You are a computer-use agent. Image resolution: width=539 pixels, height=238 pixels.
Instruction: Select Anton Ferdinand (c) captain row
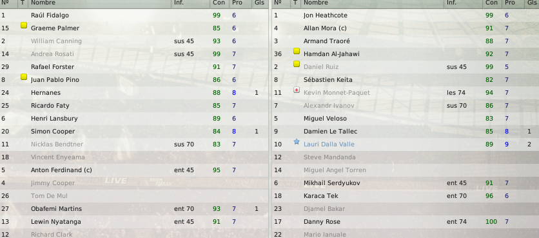point(134,170)
